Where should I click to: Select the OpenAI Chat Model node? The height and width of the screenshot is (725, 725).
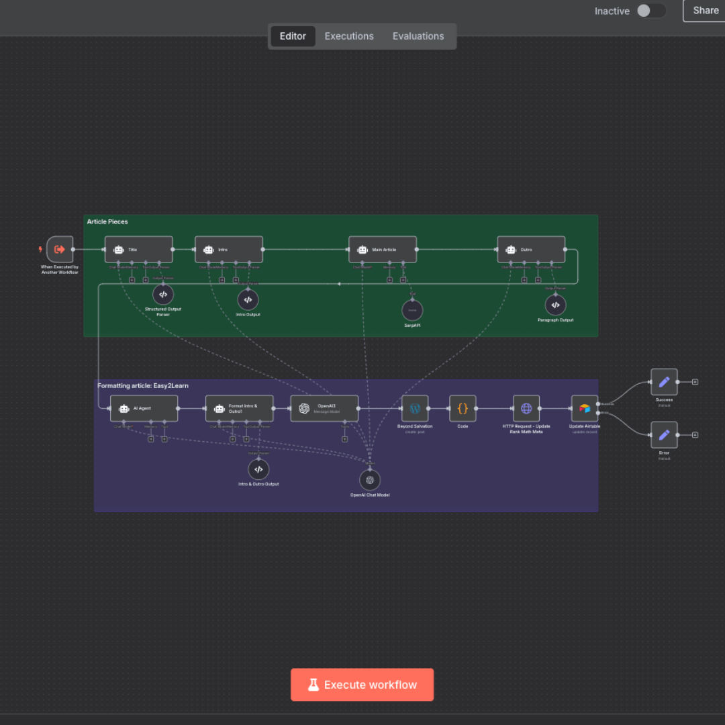(370, 480)
